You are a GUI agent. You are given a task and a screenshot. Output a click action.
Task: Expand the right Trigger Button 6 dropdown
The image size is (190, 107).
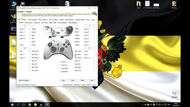click(x=94, y=29)
